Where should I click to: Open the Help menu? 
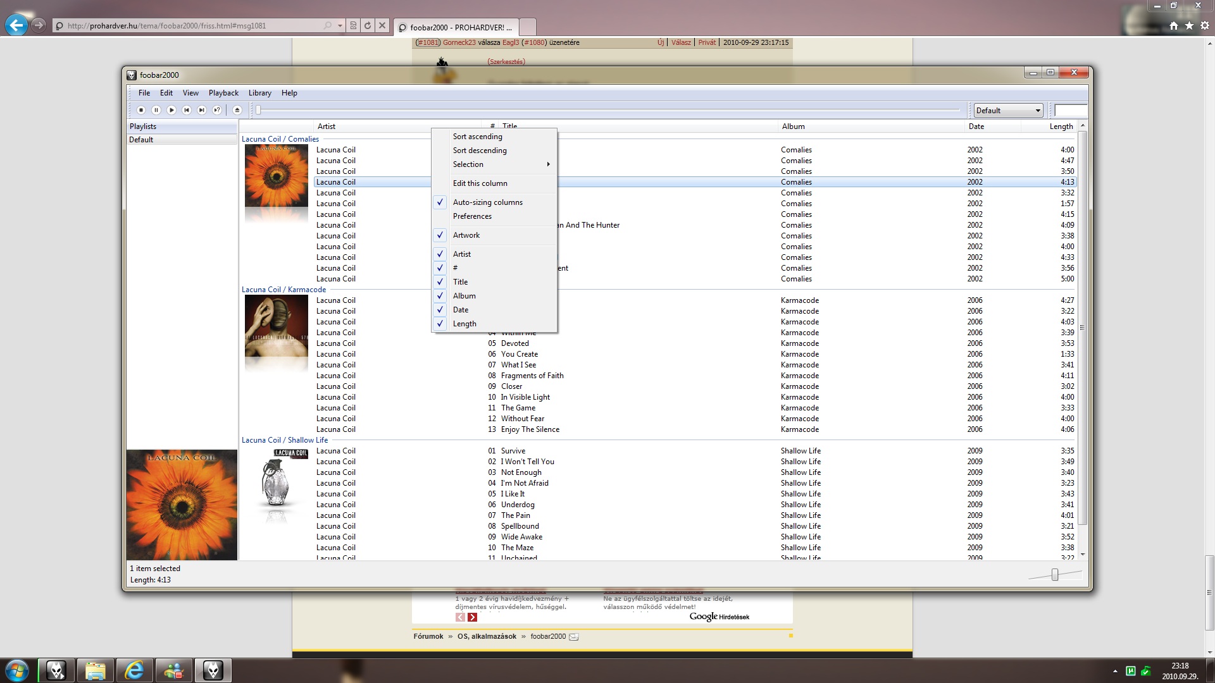(289, 93)
